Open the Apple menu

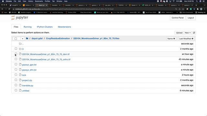point(3,1)
